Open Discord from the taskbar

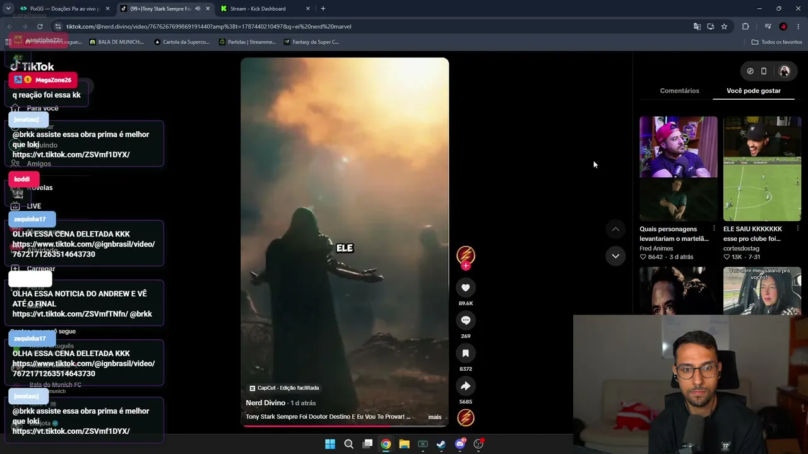[460, 444]
